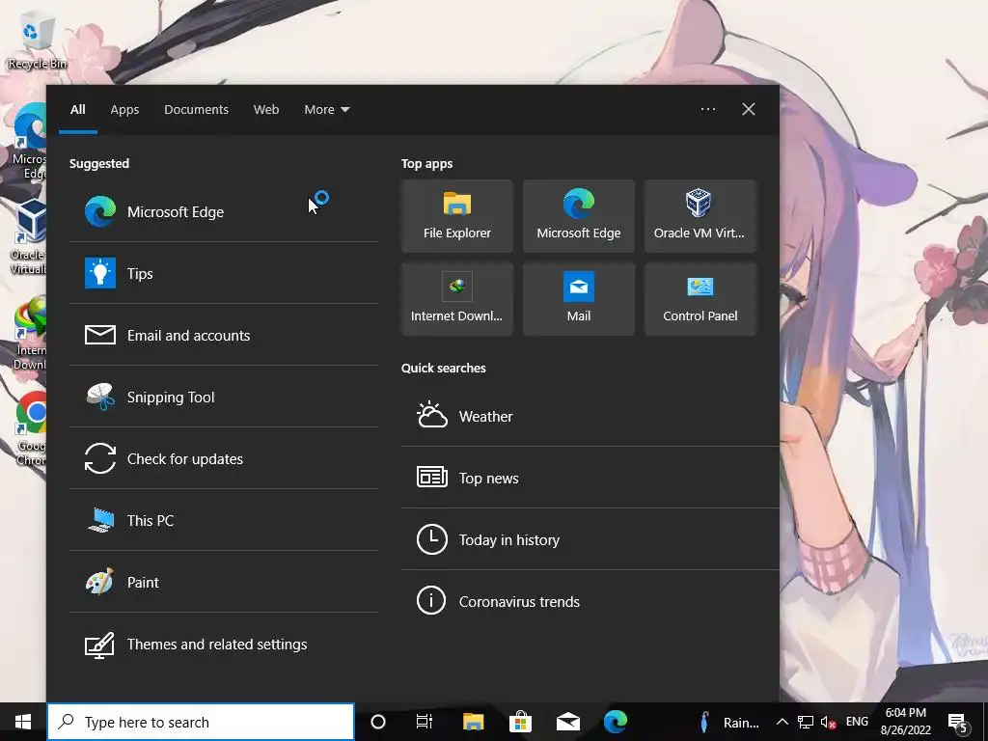Open Microsoft Edge from Suggested list
This screenshot has height=741, width=988.
point(223,211)
